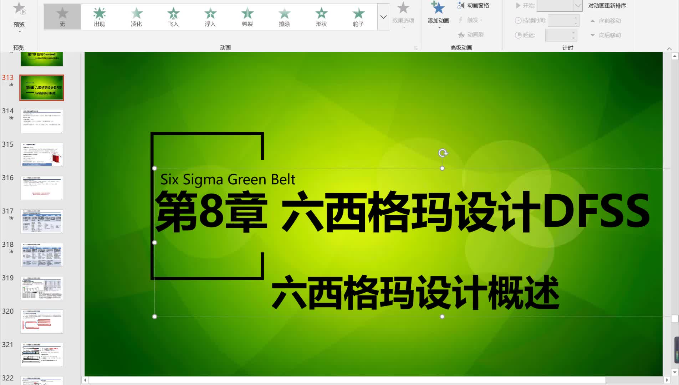Decrease the Delay spinner value
Image resolution: width=679 pixels, height=385 pixels.
click(x=573, y=38)
